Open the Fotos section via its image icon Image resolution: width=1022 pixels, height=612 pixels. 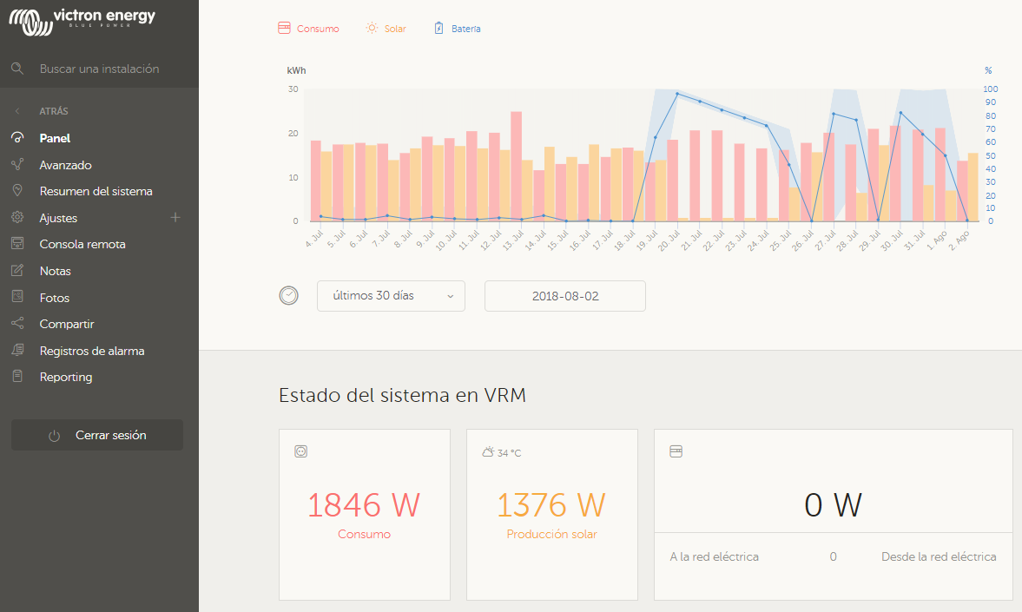(17, 298)
